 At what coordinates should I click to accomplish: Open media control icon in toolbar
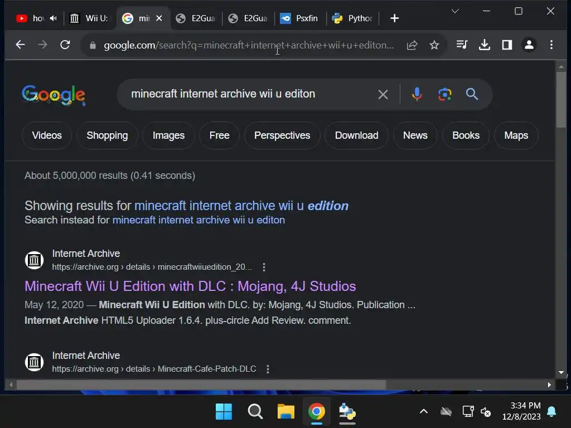[x=462, y=45]
